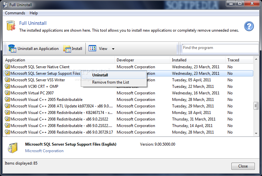
Task: Select Microsoft SQL Server Native Client row
Action: (x=128, y=67)
